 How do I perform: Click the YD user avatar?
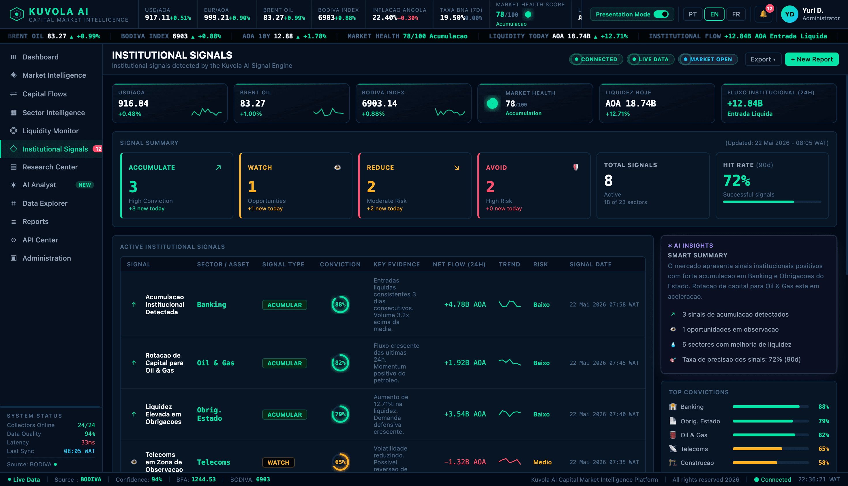point(789,14)
